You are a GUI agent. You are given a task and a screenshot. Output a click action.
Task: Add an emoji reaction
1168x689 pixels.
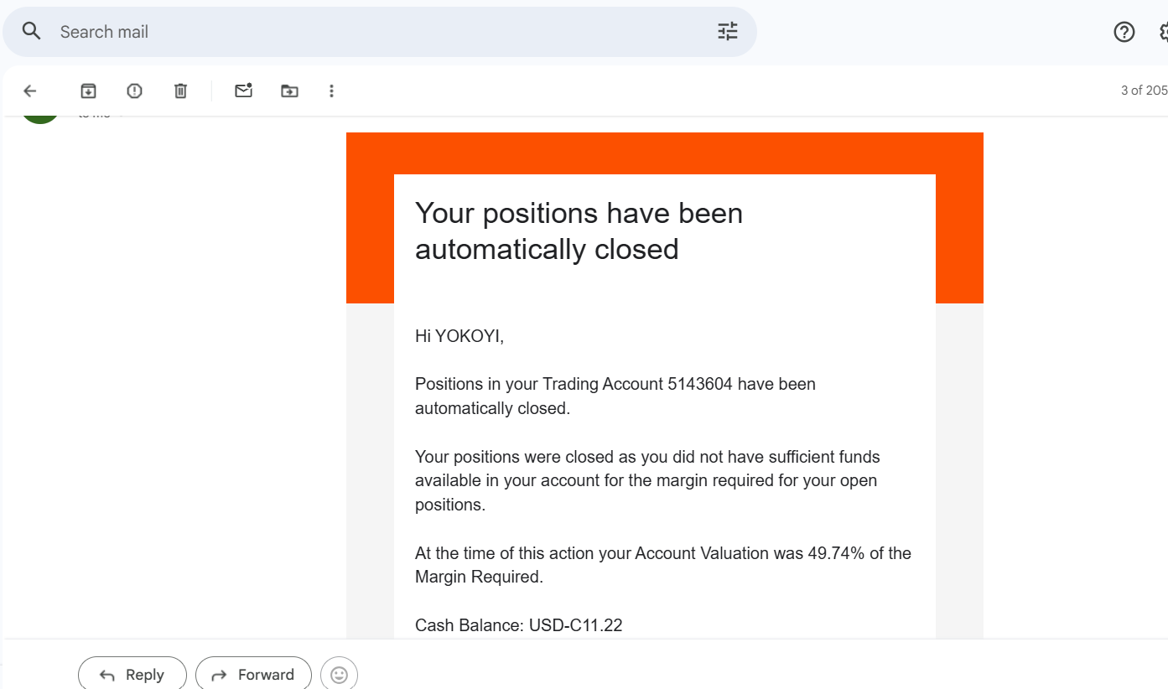pos(339,675)
